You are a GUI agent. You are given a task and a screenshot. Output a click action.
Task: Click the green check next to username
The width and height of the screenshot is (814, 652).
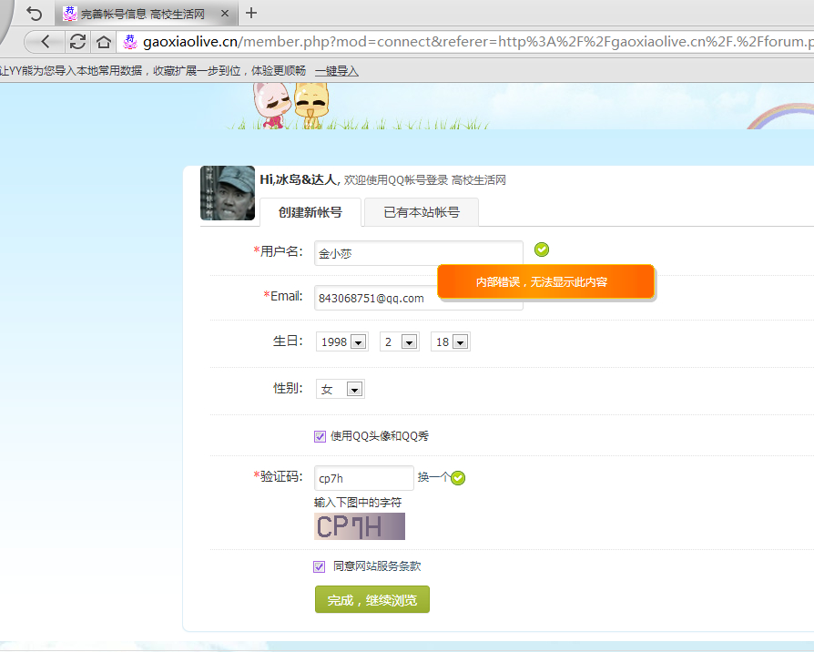[x=542, y=250]
